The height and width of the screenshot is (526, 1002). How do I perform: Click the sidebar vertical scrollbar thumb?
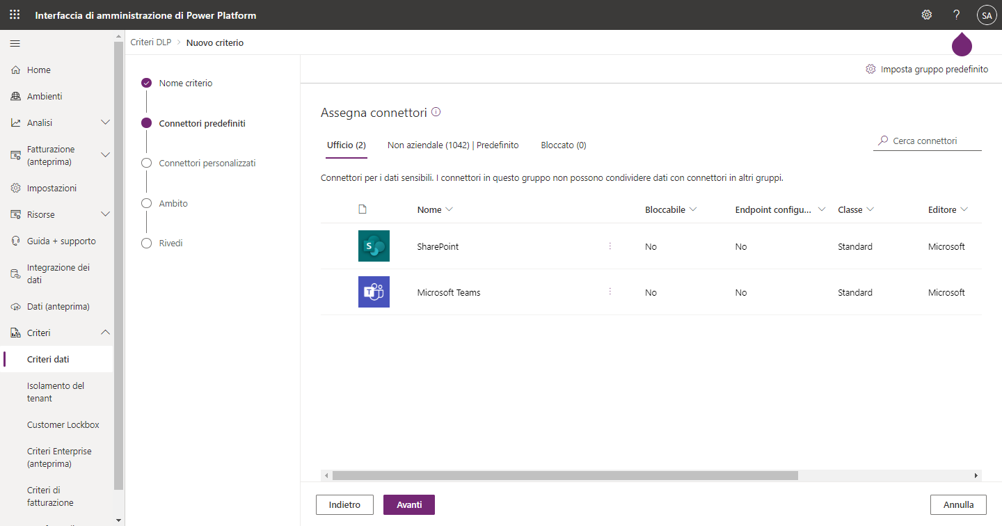coord(119,264)
